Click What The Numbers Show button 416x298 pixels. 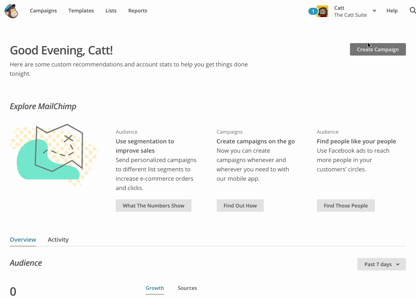tap(153, 206)
